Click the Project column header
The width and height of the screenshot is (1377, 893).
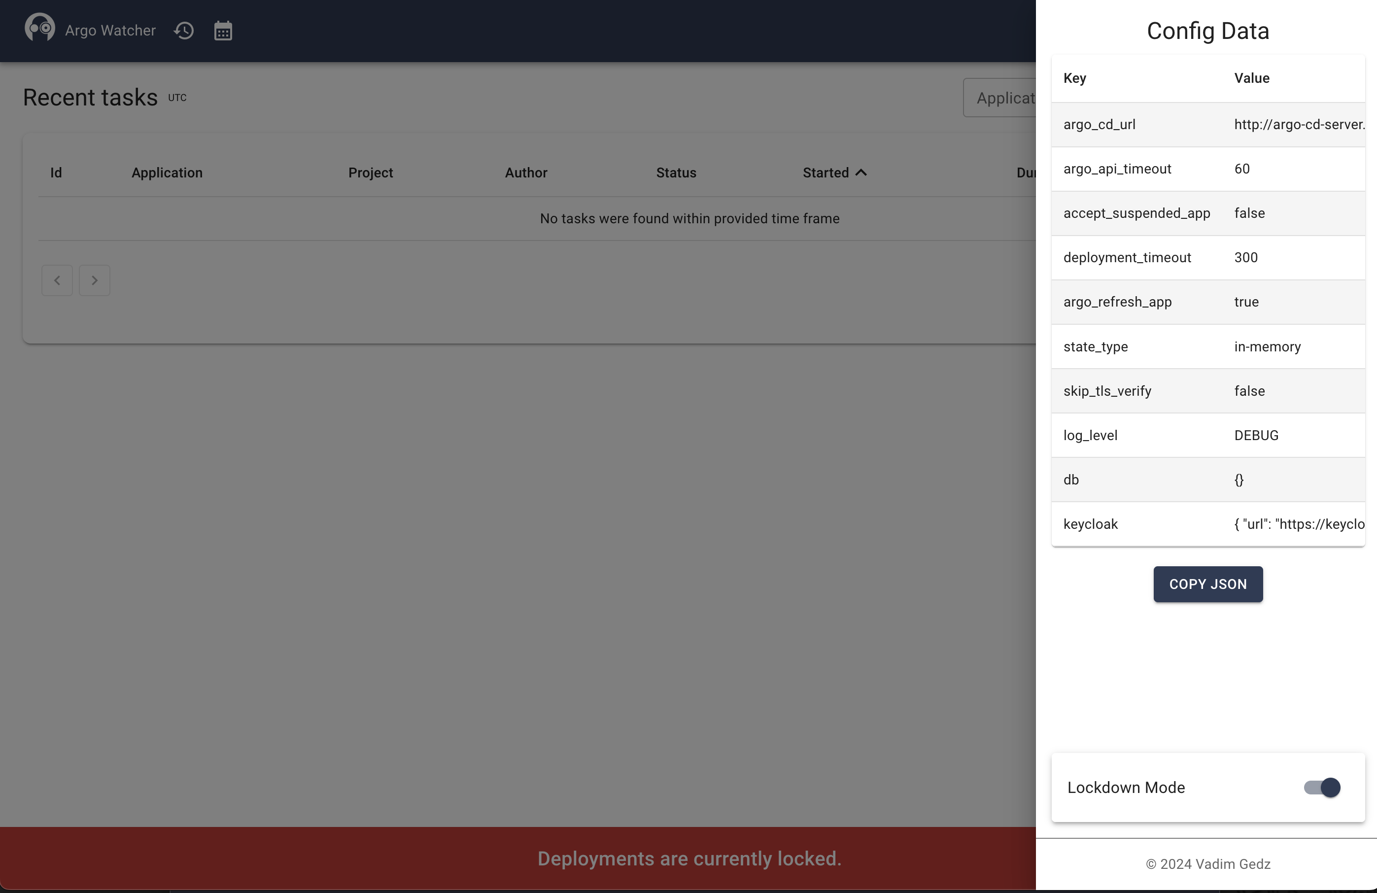[x=370, y=172]
